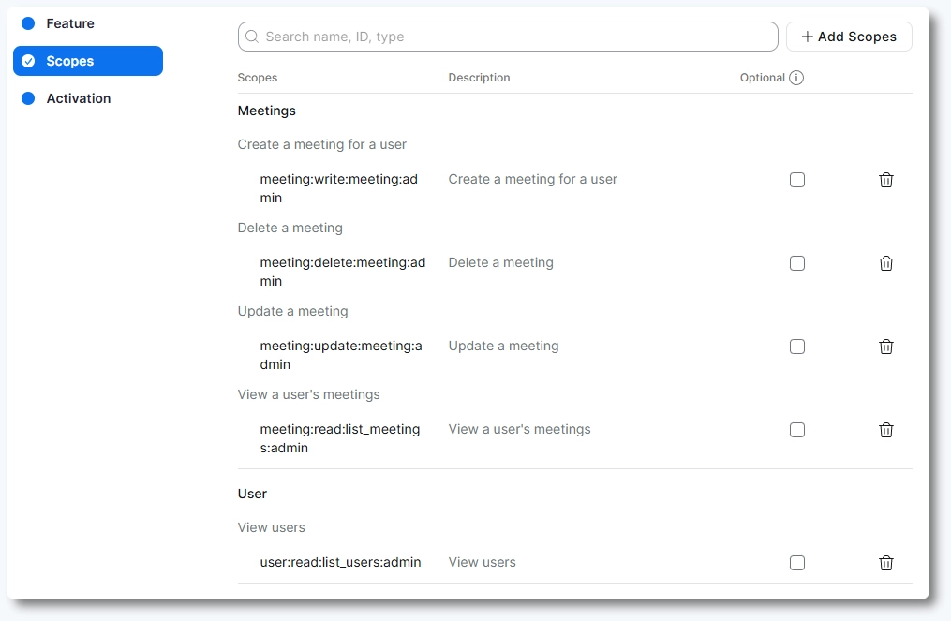
Task: Check optional box for View a user's meetings
Action: click(797, 430)
